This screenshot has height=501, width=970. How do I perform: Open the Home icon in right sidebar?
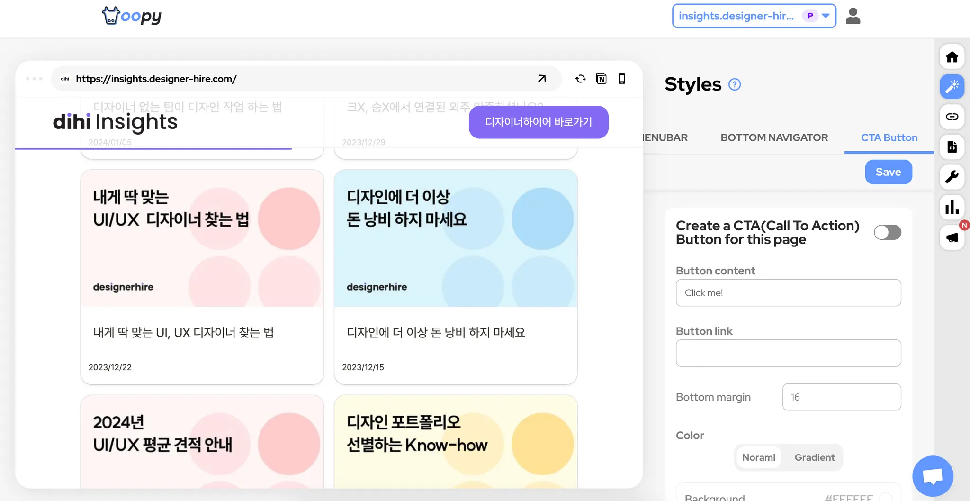pos(952,57)
